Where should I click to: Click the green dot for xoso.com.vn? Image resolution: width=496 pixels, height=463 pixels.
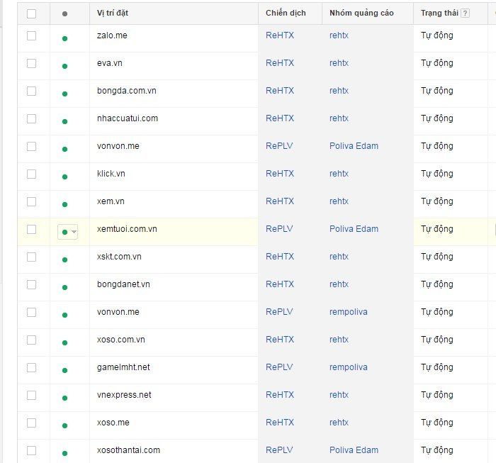(x=65, y=342)
